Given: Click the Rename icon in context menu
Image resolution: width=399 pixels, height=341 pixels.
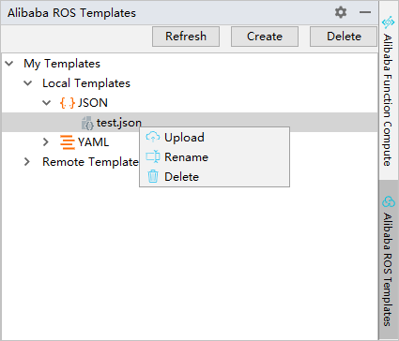Looking at the screenshot, I should point(153,156).
